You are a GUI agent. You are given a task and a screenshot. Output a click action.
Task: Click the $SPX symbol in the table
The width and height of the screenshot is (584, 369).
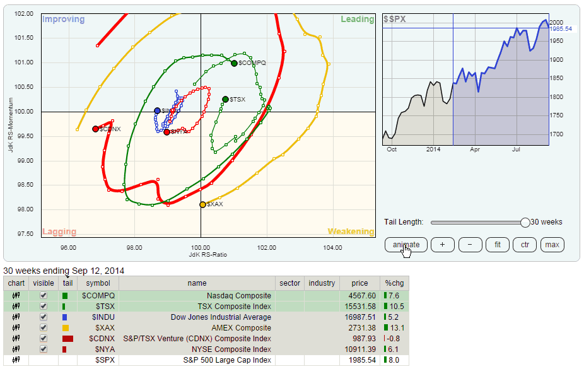pos(105,360)
